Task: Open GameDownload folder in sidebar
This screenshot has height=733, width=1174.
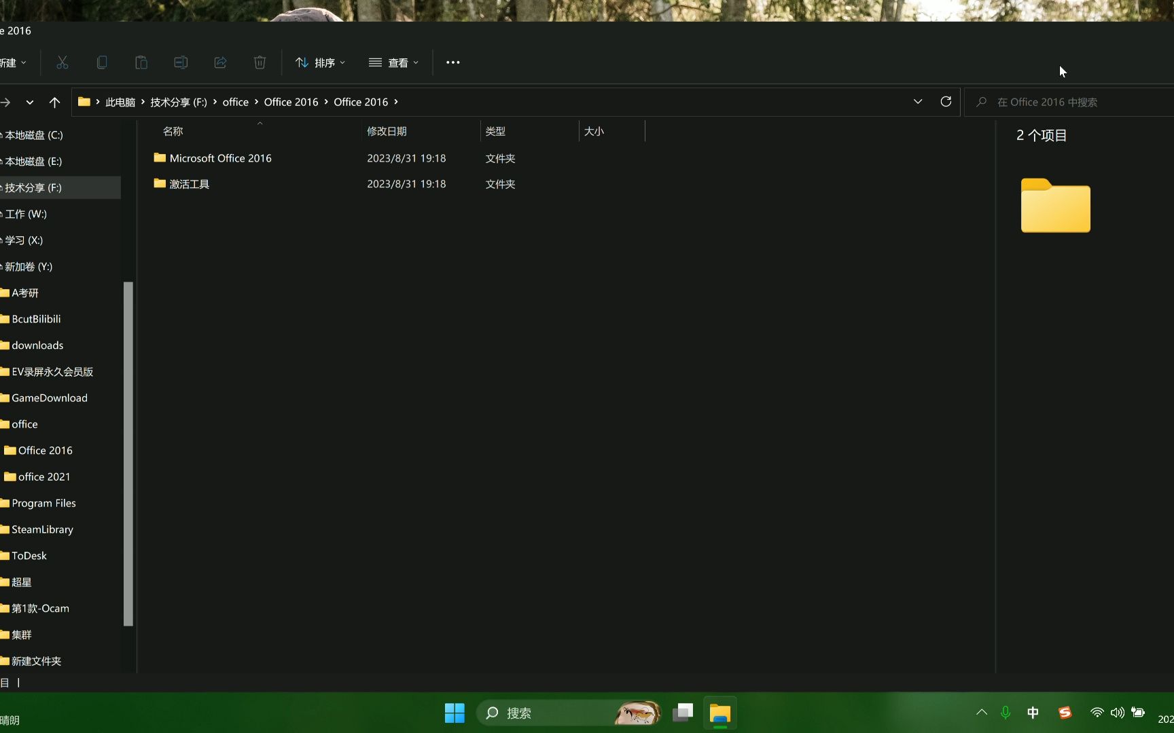Action: 50,398
